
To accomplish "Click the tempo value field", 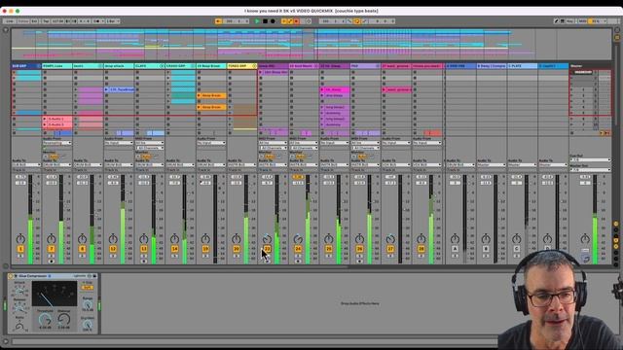I will [57, 21].
